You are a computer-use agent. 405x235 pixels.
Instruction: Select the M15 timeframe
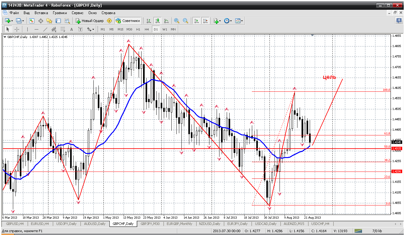(120, 29)
